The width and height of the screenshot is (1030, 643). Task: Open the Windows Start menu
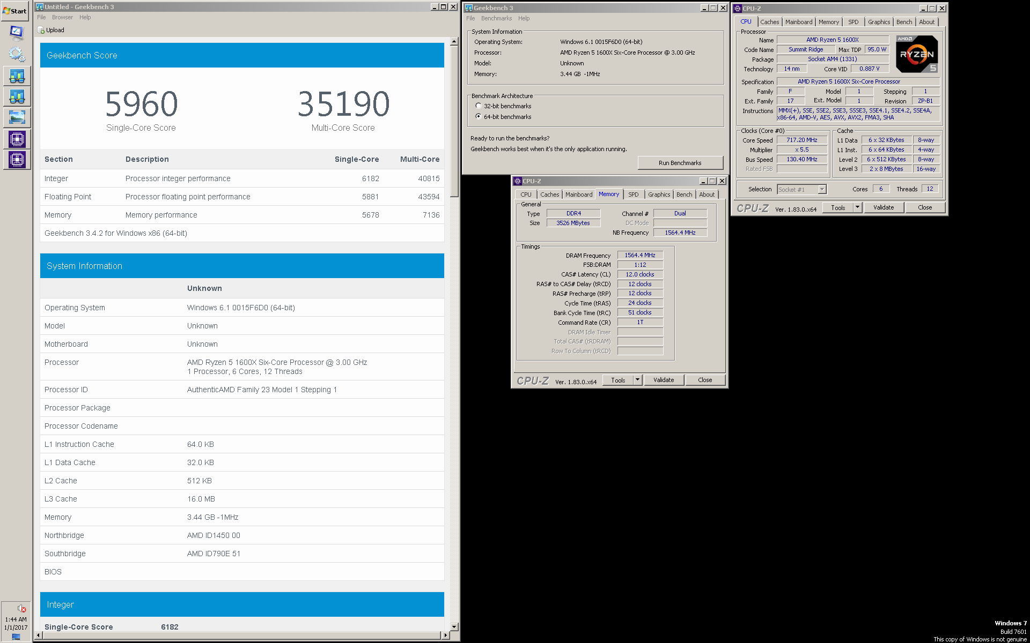tap(15, 11)
